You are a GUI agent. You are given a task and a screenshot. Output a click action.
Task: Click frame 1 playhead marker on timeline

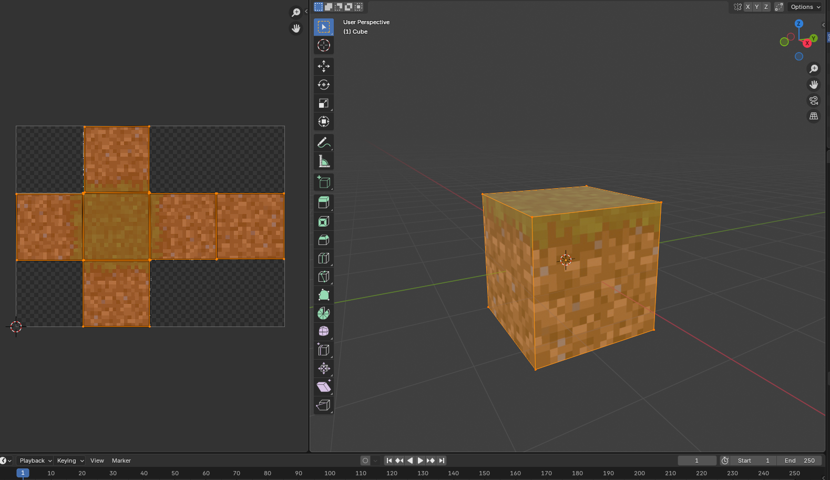click(23, 473)
